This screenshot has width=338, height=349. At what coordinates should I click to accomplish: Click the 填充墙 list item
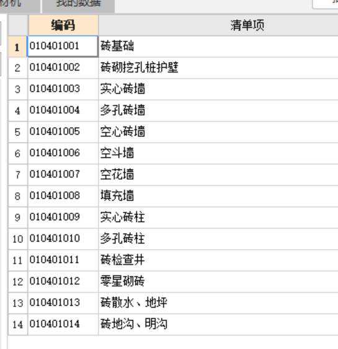218,196
